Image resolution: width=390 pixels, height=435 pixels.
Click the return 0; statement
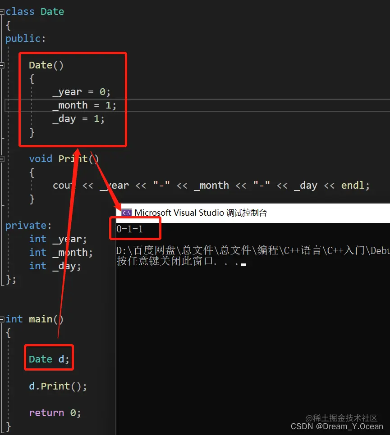coord(55,413)
